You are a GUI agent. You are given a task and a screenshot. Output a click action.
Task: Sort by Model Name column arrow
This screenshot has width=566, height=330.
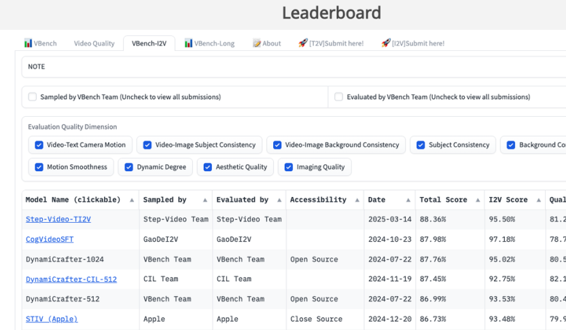tap(132, 200)
